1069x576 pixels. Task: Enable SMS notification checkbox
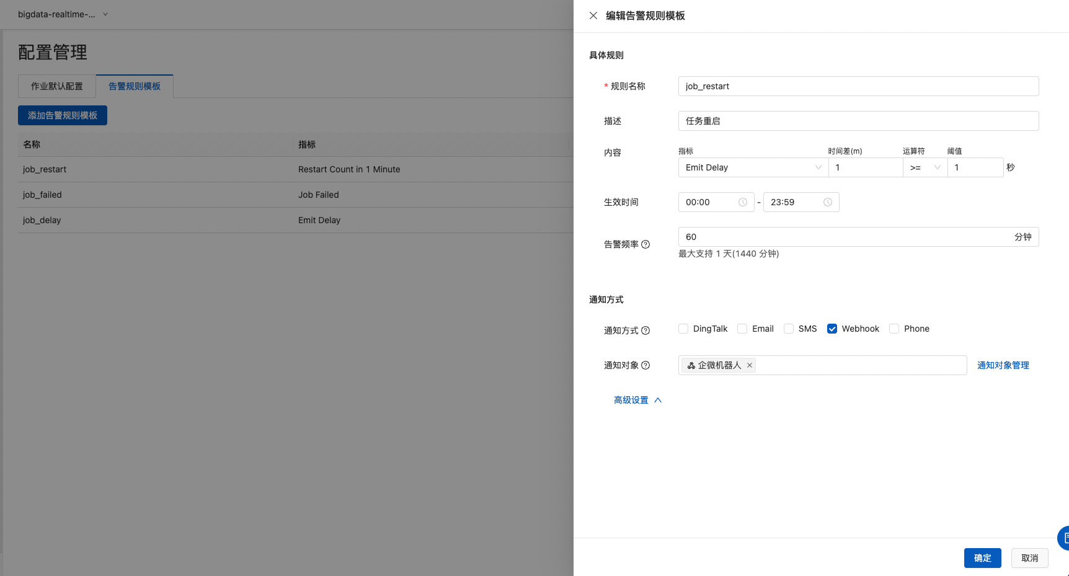[x=789, y=329]
